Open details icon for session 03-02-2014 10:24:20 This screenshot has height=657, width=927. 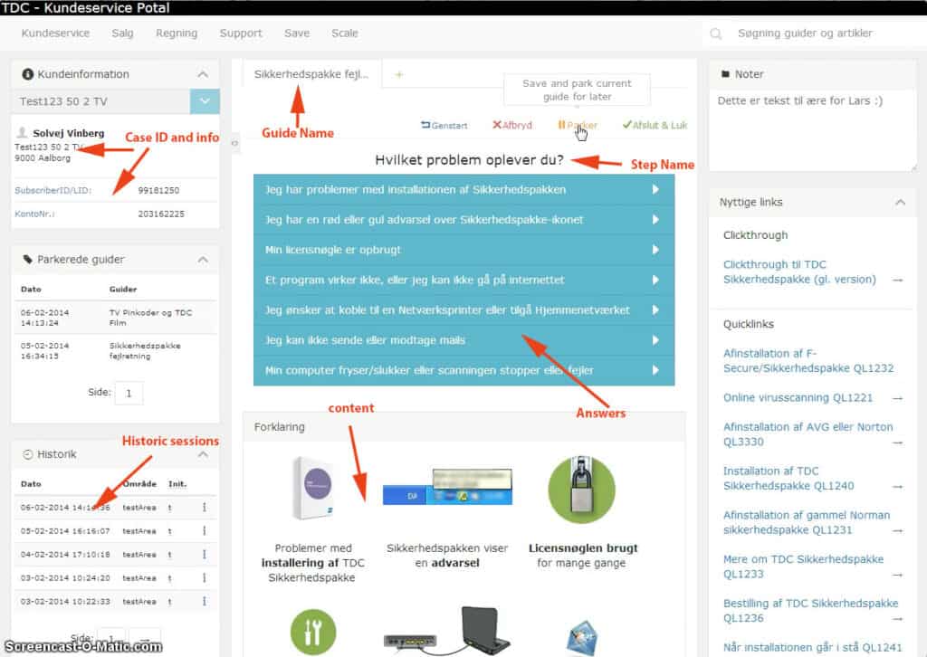(x=205, y=578)
